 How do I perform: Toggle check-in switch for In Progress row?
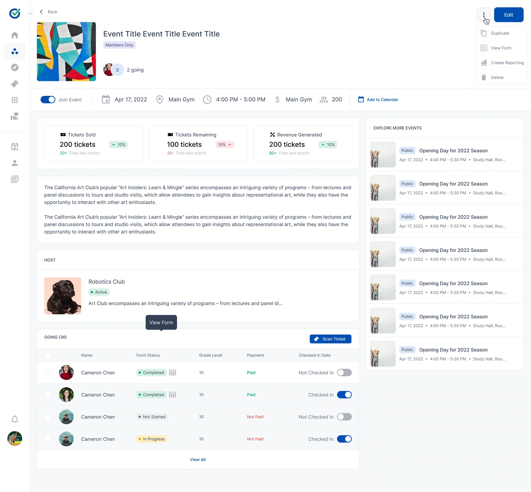pyautogui.click(x=344, y=439)
